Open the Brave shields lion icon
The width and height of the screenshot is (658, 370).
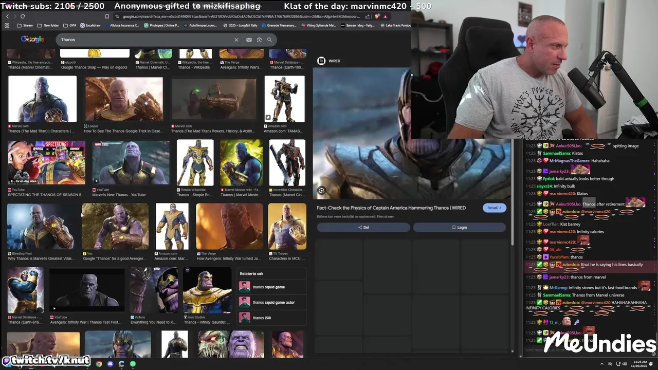[377, 16]
